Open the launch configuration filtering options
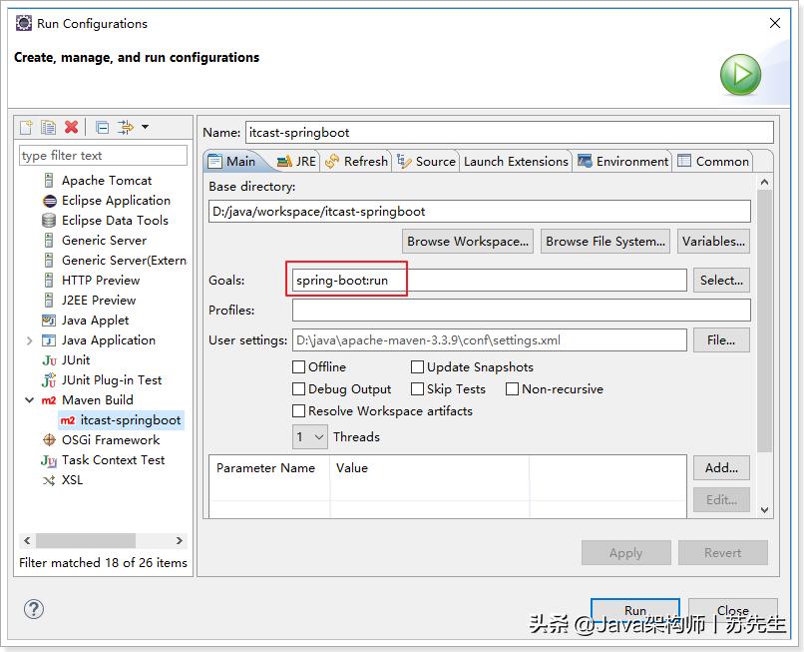The image size is (804, 652). tap(124, 127)
